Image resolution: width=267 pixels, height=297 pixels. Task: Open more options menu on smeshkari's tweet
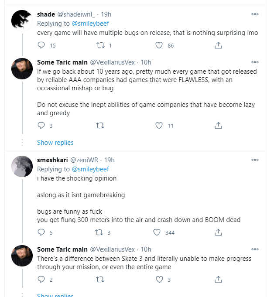[255, 160]
